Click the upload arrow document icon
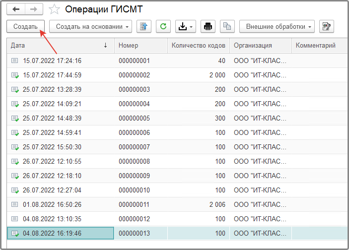The width and height of the screenshot is (349, 250). [x=144, y=26]
